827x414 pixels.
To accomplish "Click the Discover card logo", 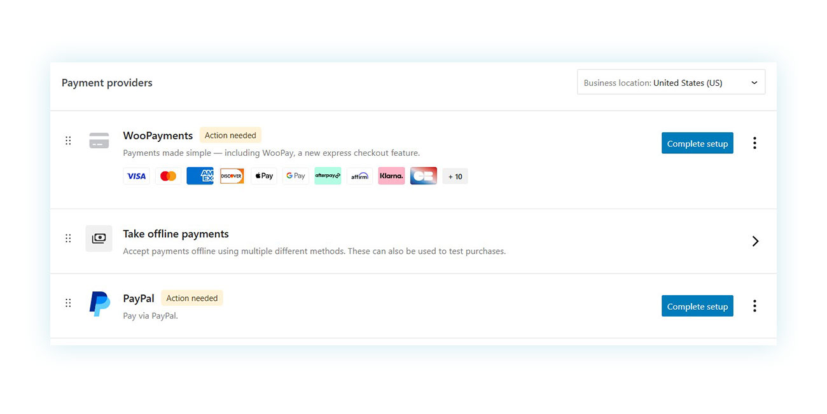I will (x=232, y=176).
